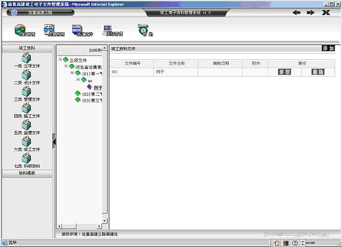Image resolution: width=342 pixels, height=247 pixels.
Task: Open 四类·施工文件 category icon
Action: (27, 108)
